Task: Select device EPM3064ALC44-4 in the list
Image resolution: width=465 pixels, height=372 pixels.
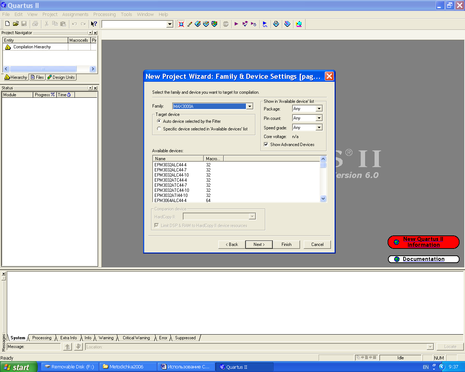Action: (170, 201)
